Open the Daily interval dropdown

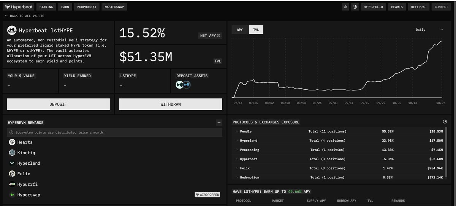[429, 30]
